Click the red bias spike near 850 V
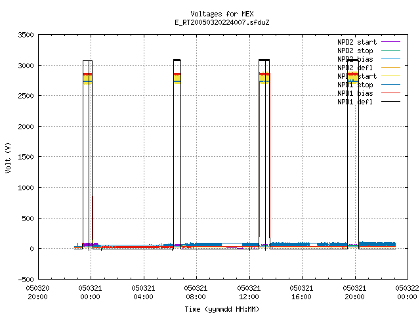The width and height of the screenshot is (420, 315). point(93,219)
